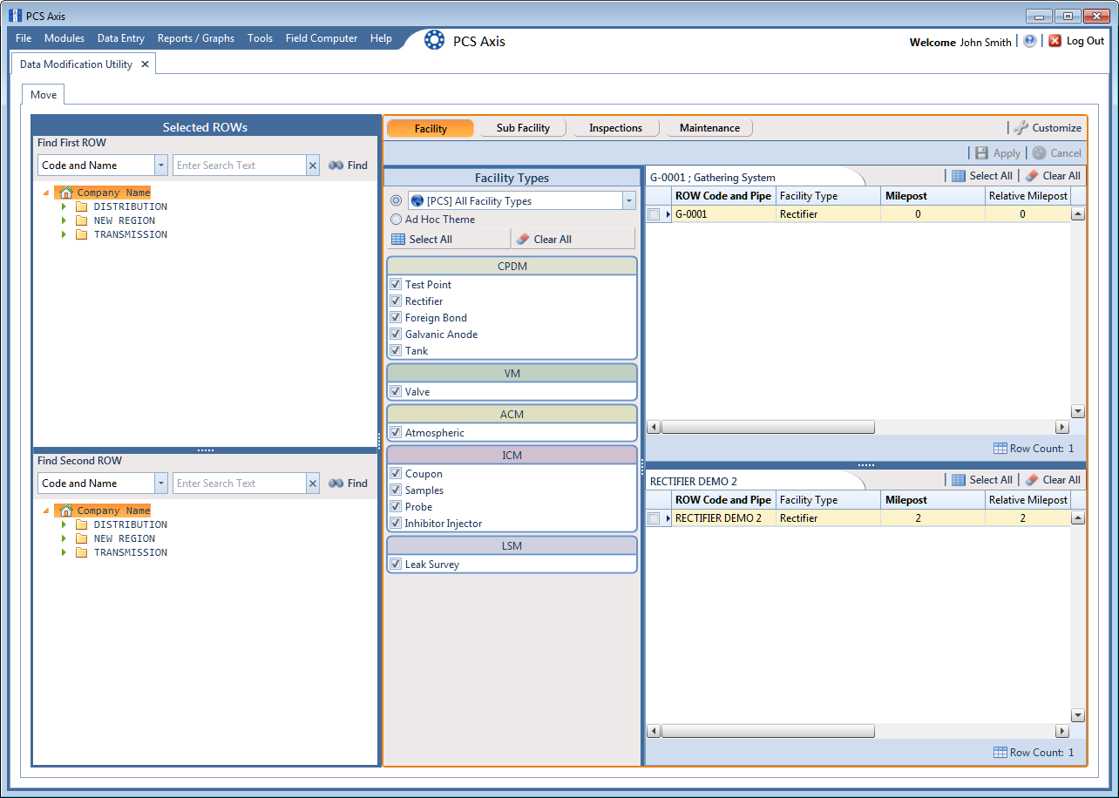This screenshot has height=798, width=1119.
Task: Clear the second ROW search text with X
Action: click(x=313, y=484)
